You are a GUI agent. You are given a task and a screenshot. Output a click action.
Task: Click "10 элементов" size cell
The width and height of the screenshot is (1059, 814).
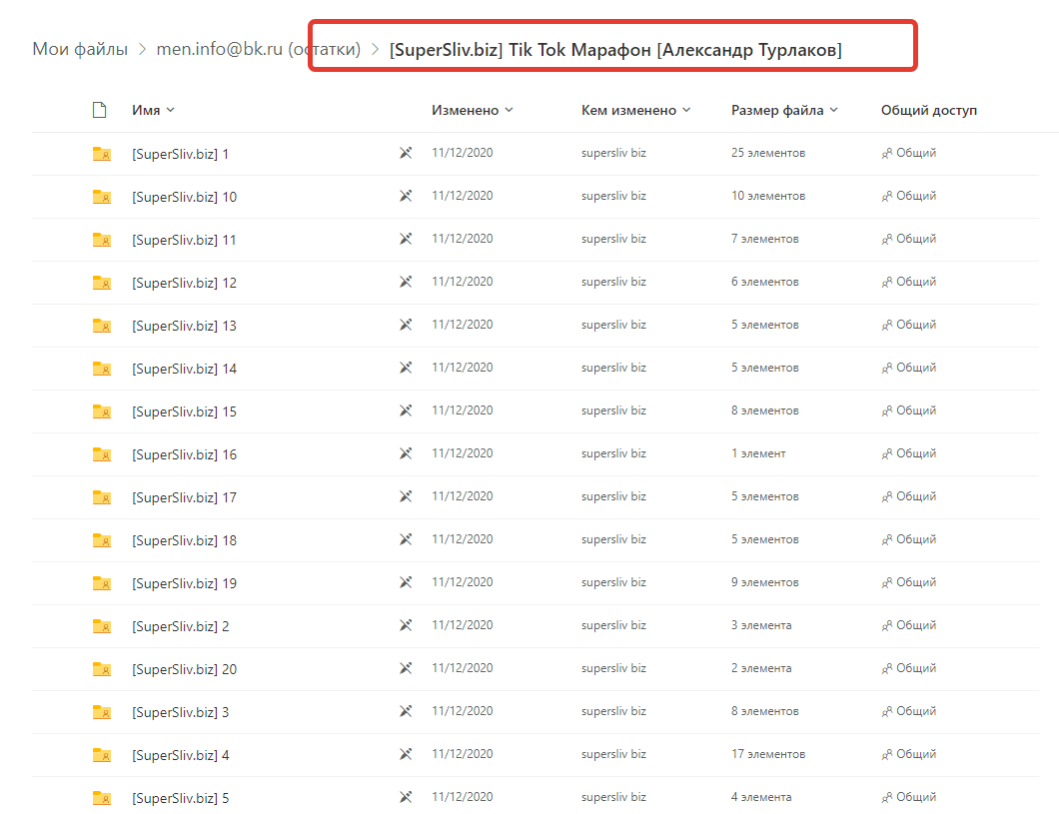pos(768,196)
